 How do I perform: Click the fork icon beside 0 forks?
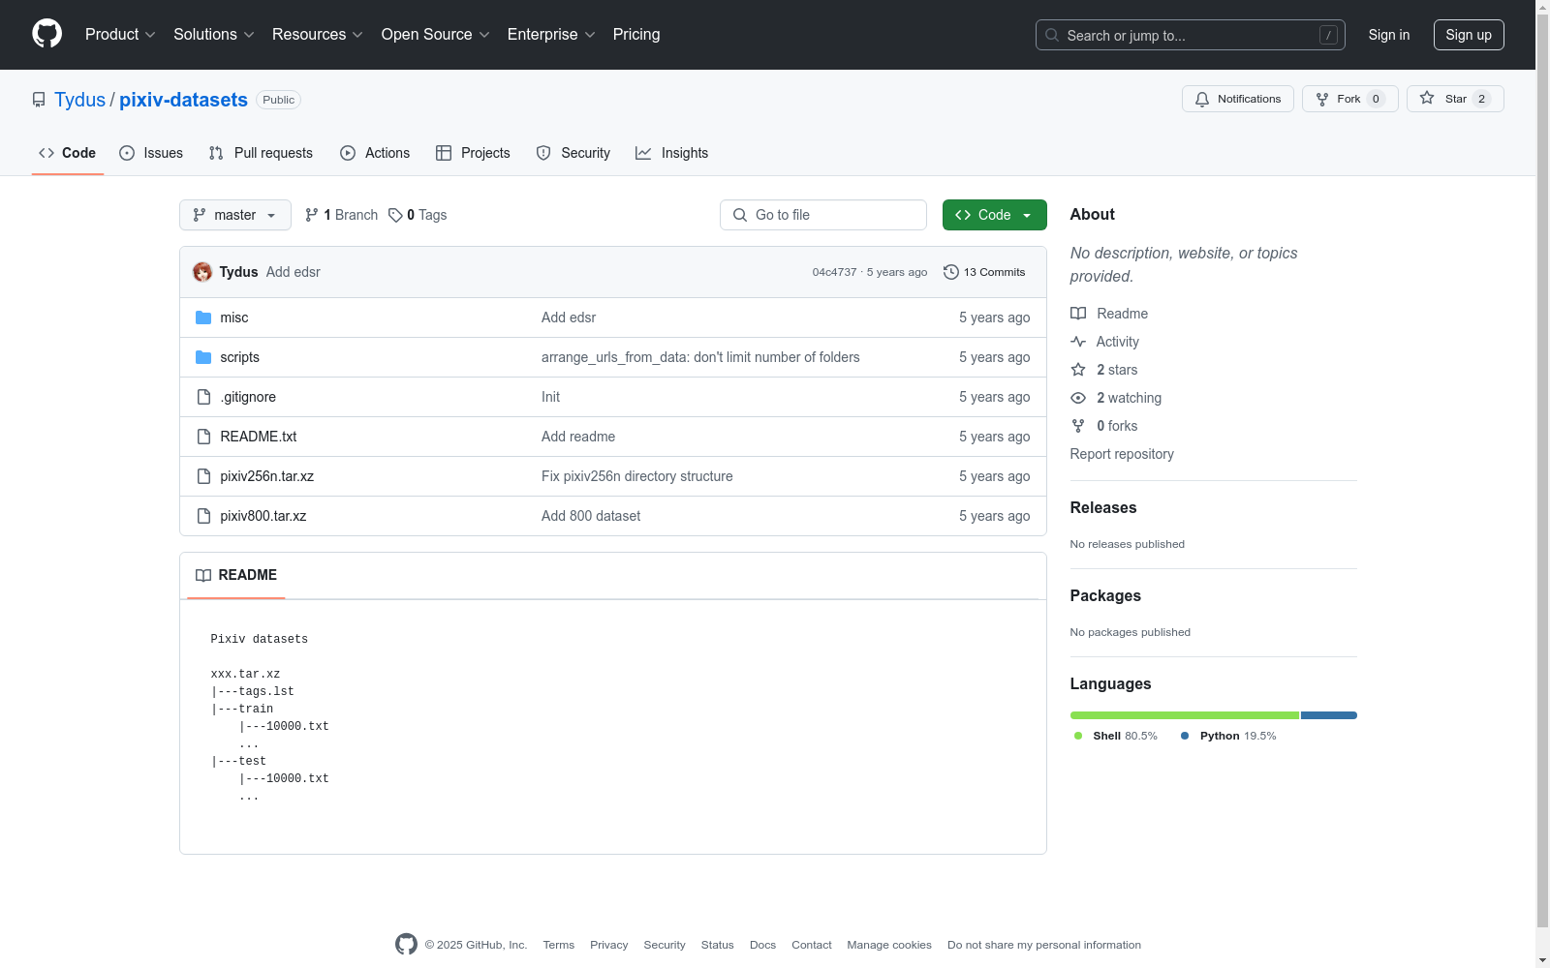(x=1078, y=426)
